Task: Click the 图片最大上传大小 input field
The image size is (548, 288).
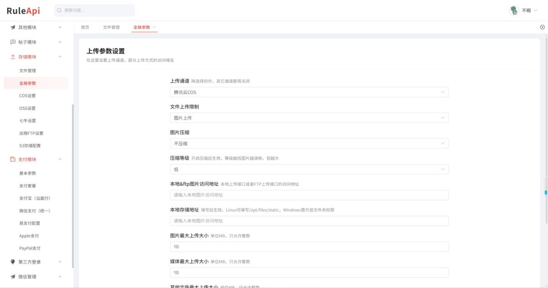Action: (309, 247)
